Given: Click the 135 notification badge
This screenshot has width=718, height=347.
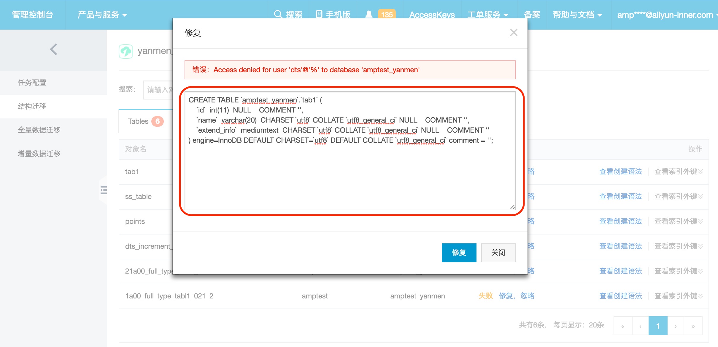Looking at the screenshot, I should [387, 14].
